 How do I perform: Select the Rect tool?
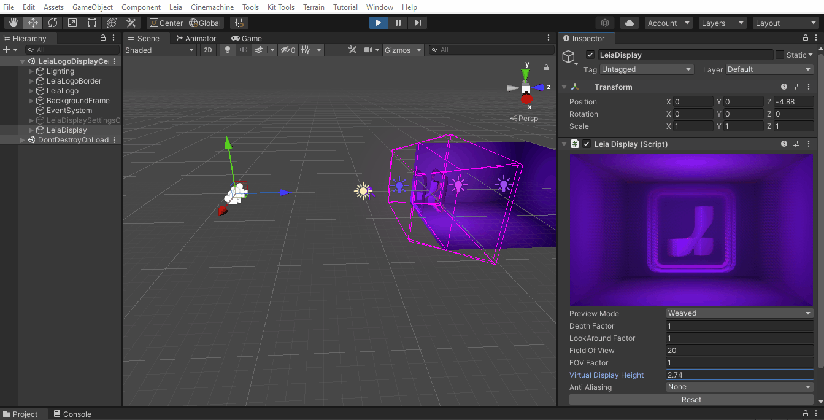pyautogui.click(x=92, y=23)
